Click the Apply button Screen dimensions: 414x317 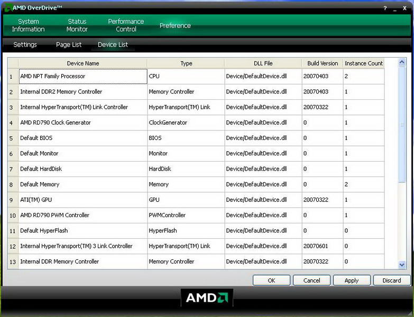coord(352,281)
